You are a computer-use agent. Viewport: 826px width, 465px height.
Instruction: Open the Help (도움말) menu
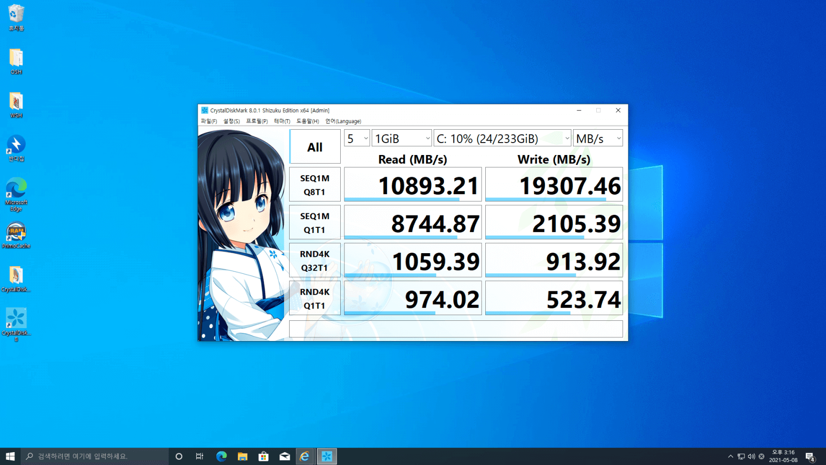tap(308, 121)
